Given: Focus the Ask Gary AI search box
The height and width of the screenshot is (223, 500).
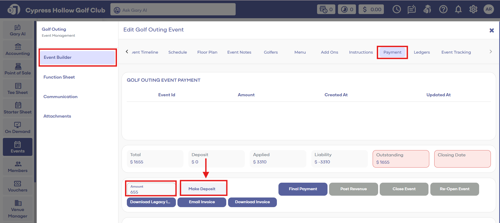Looking at the screenshot, I should pos(173,10).
